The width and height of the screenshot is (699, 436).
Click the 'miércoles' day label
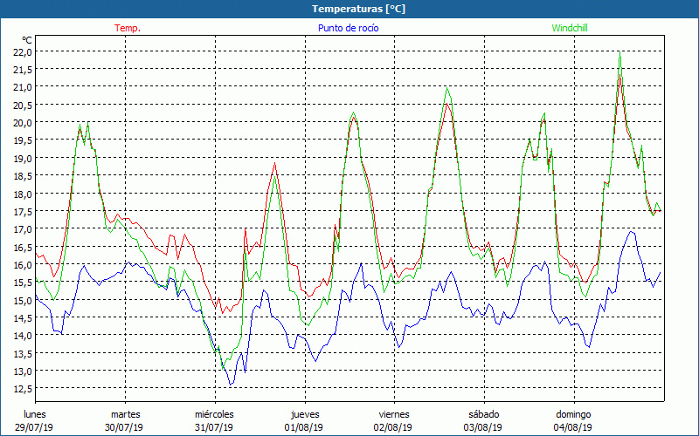[214, 414]
